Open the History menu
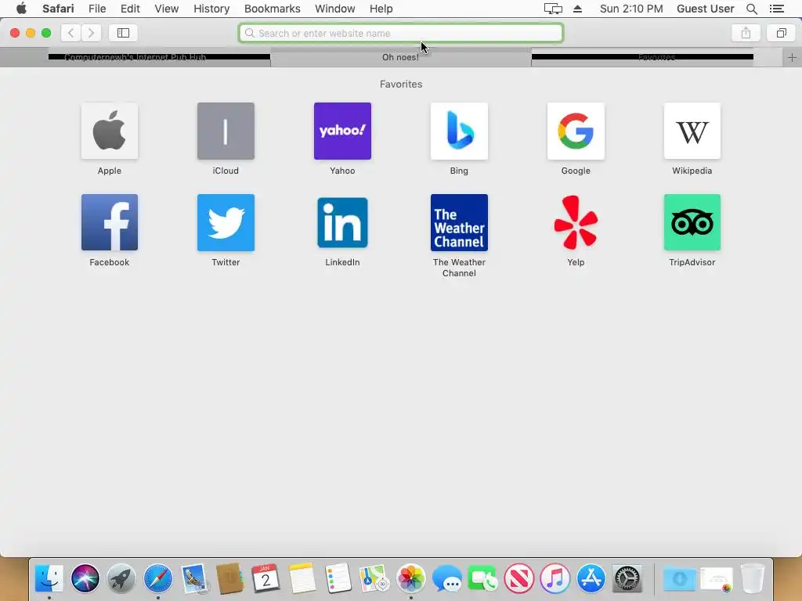Viewport: 802px width, 601px height. (211, 9)
